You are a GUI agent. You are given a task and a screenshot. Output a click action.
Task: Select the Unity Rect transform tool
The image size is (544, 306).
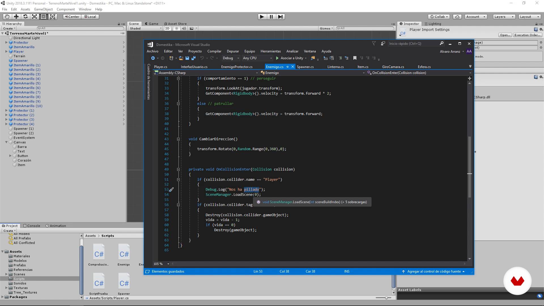[43, 17]
